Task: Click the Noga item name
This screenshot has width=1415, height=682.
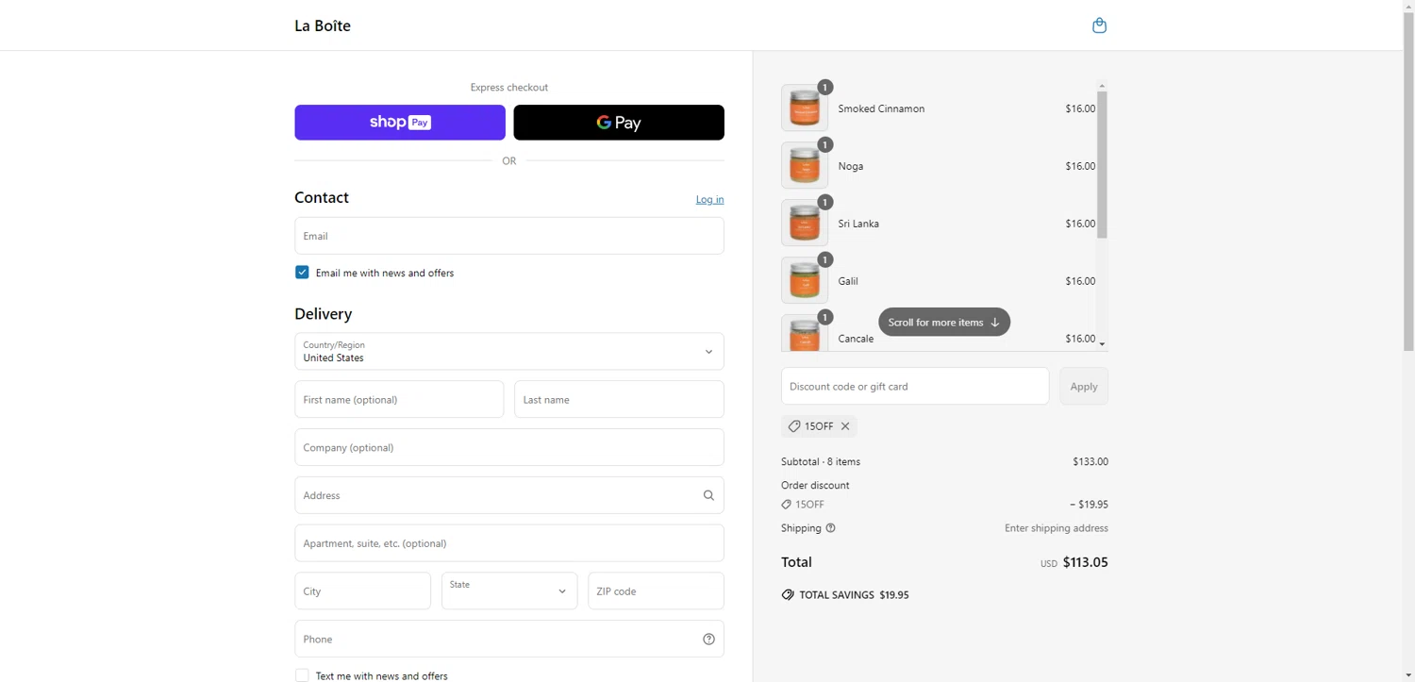Action: point(851,166)
